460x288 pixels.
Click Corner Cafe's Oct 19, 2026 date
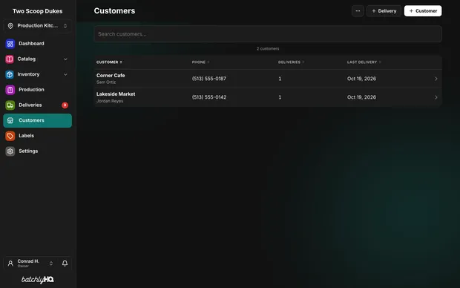click(361, 79)
